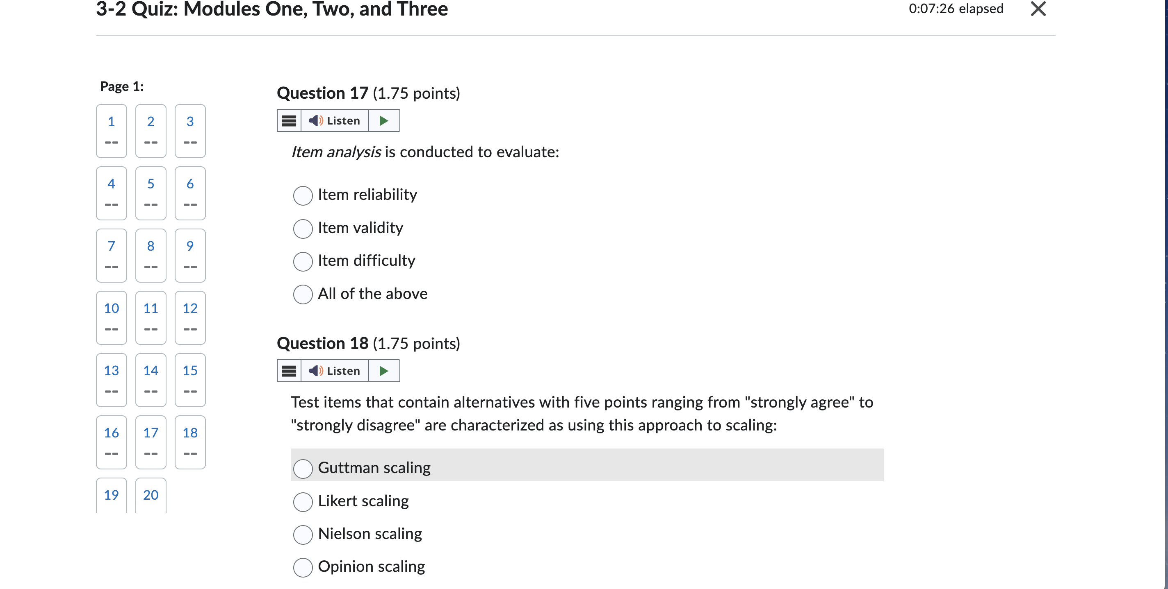Go to question 12 in navigator
This screenshot has width=1168, height=589.
[x=190, y=318]
